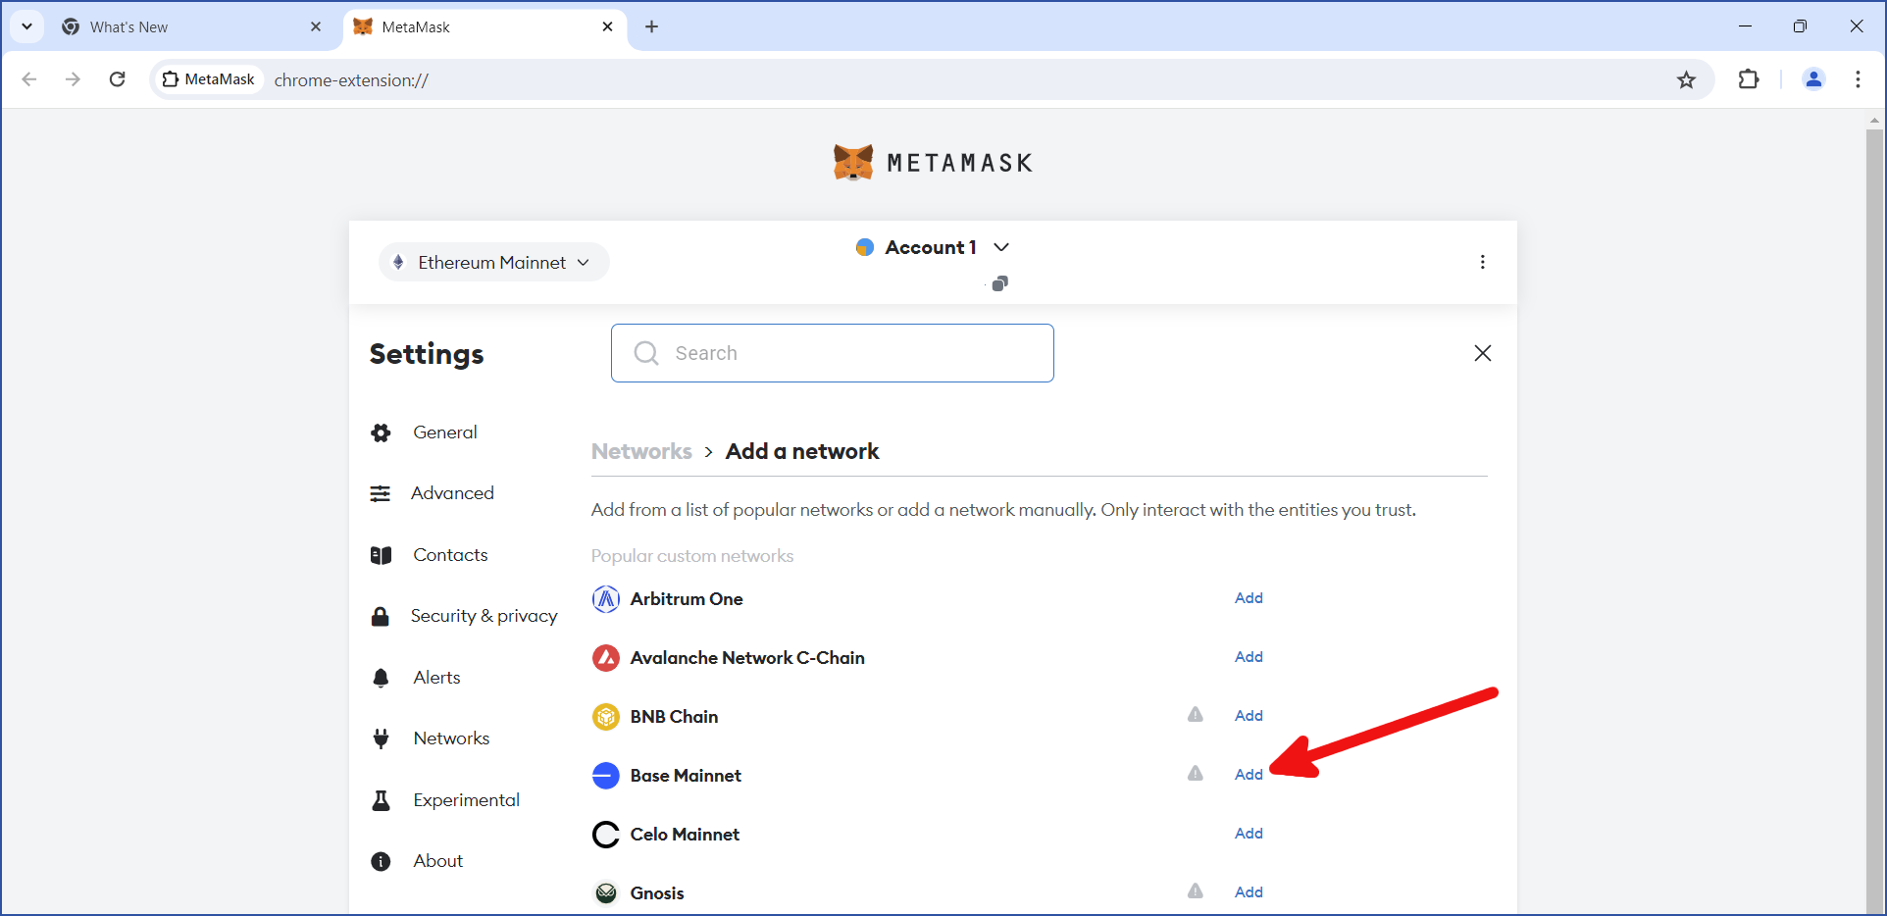Click the MetaMask fox logo
1887x916 pixels.
click(852, 163)
